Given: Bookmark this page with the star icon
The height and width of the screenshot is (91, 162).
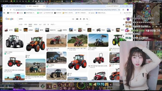Looking at the screenshot, I should click(x=119, y=10).
